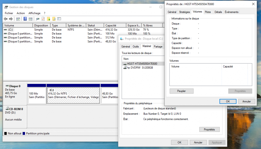
Task: Open the Outils tab in Disque local properties
Action: [136, 47]
